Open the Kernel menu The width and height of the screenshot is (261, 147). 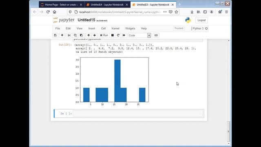(115, 29)
